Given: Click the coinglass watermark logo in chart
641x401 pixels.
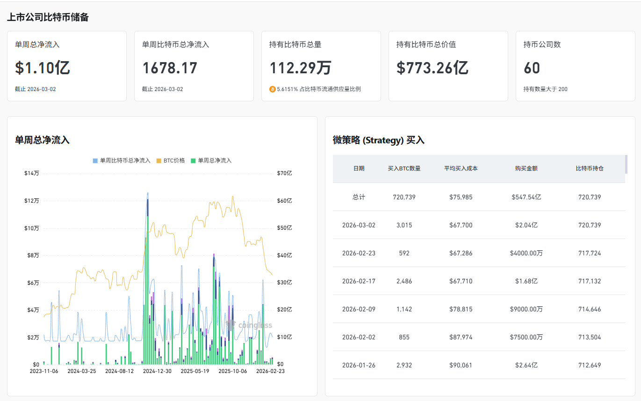Looking at the screenshot, I should point(249,325).
